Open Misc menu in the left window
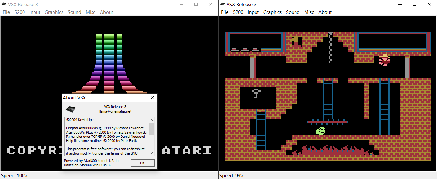437x179 pixels. pos(91,12)
